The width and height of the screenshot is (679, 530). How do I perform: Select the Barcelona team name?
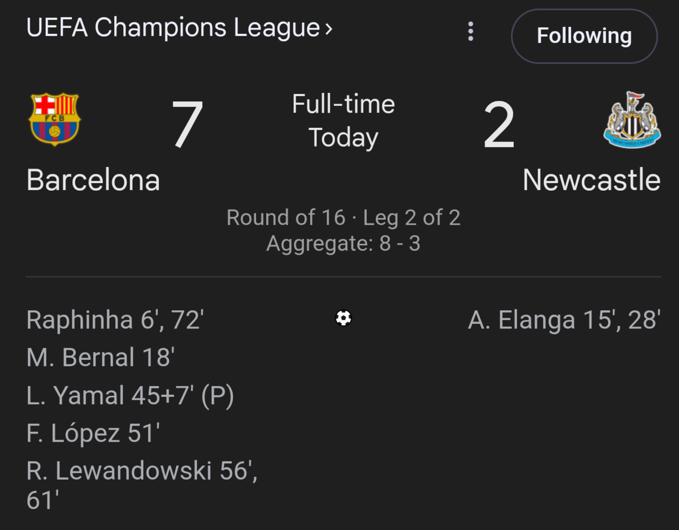point(93,180)
